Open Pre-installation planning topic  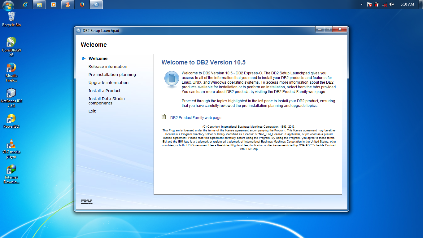coord(112,74)
